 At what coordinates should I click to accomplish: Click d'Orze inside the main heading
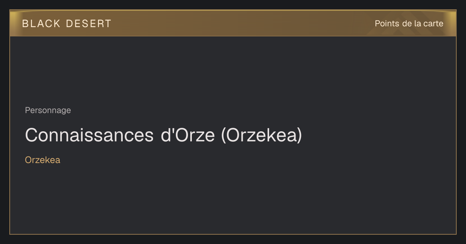pyautogui.click(x=188, y=135)
